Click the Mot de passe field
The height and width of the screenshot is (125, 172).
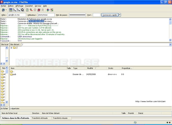[78, 15]
